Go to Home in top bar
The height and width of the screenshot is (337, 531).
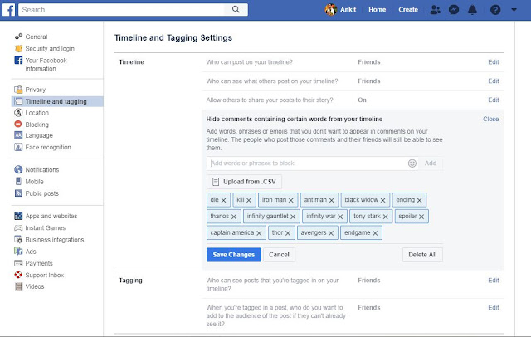(x=378, y=10)
